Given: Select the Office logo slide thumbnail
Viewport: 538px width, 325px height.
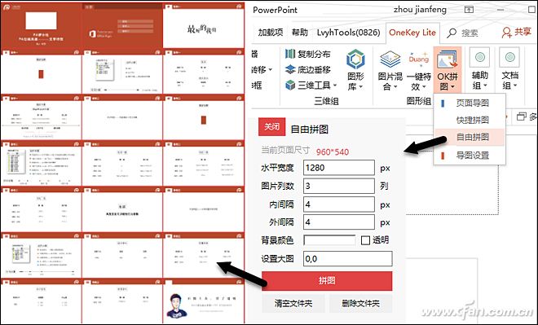Looking at the screenshot, I should click(121, 26).
